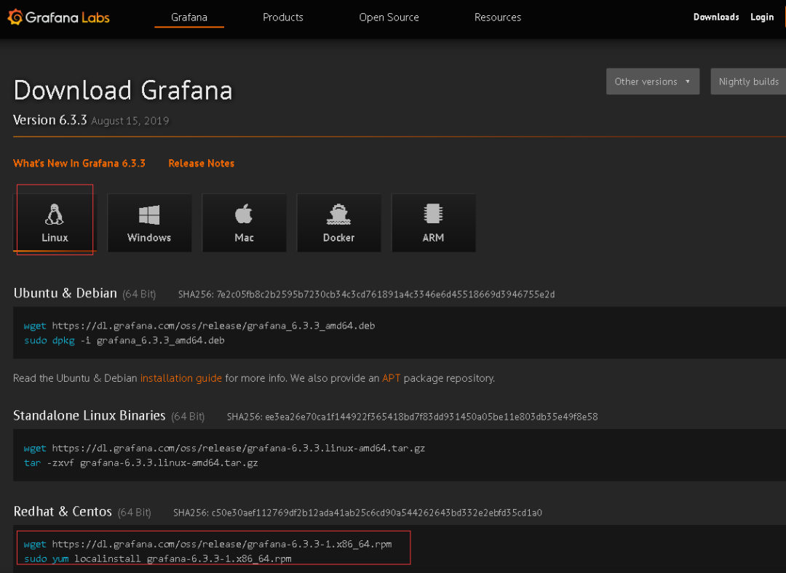Open the Resources menu
This screenshot has height=573, width=786.
498,17
